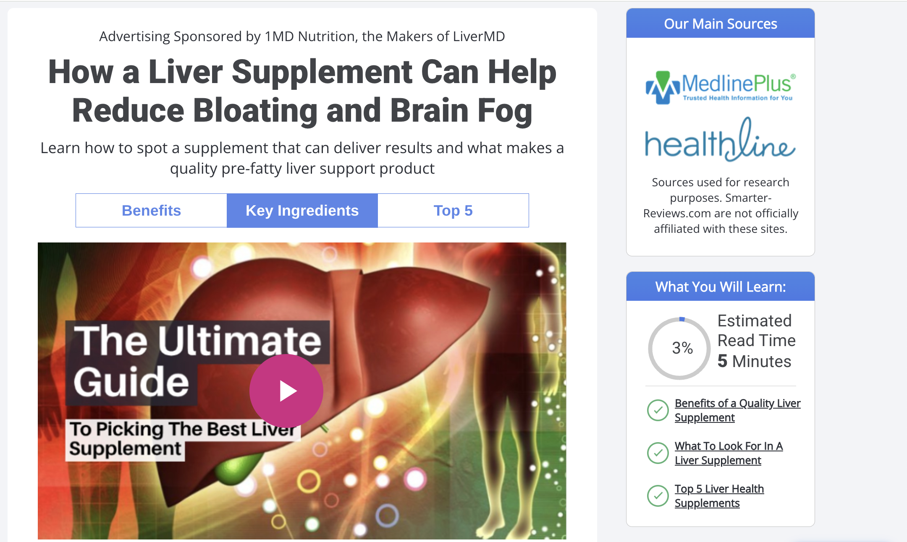This screenshot has width=907, height=542.
Task: Click checkmark icon beside Benefits of a Quality Liver Supplement
Action: 658,410
